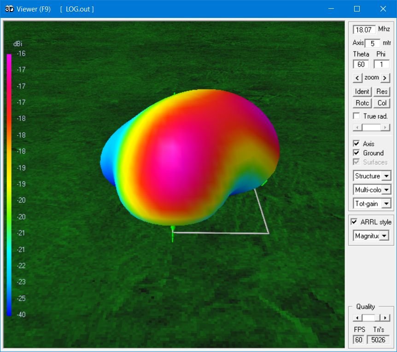The image size is (397, 352).
Task: Click the 3D Viewer title bar icon
Action: click(9, 9)
